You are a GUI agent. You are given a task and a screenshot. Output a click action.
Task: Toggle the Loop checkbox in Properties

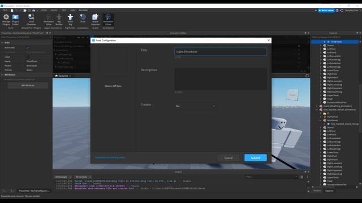pos(28,57)
